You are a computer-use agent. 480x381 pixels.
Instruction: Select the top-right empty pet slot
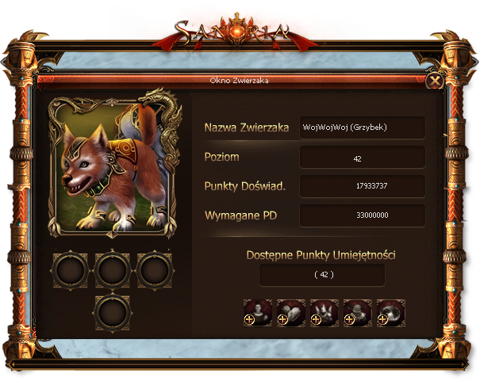[x=154, y=270]
